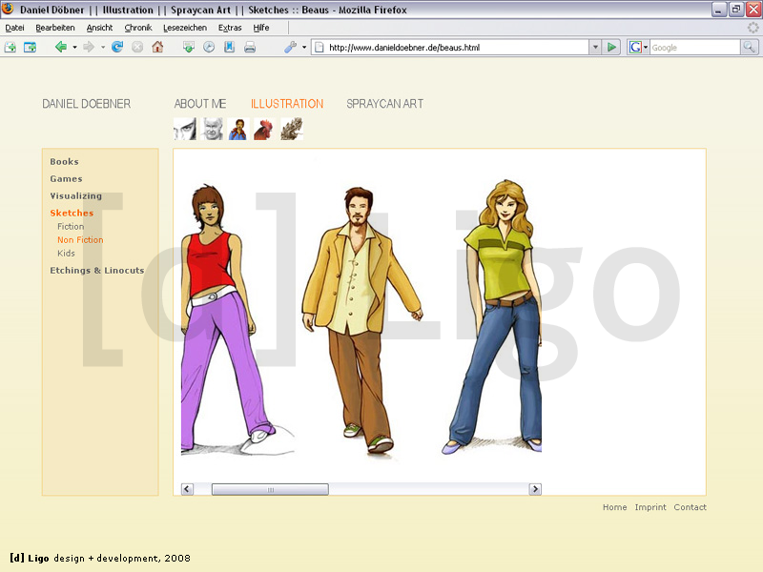The width and height of the screenshot is (763, 572).
Task: Click the gallery scroll left arrow
Action: (x=187, y=489)
